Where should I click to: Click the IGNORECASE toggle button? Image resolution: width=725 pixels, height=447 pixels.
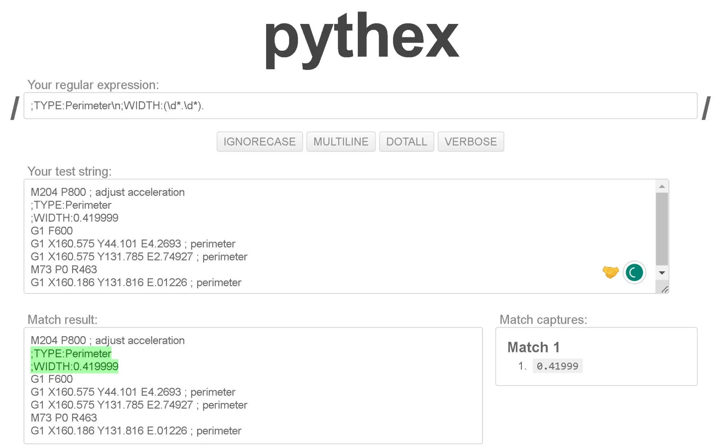click(x=259, y=141)
